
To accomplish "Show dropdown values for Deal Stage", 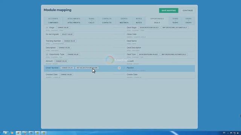I will point(149,27).
